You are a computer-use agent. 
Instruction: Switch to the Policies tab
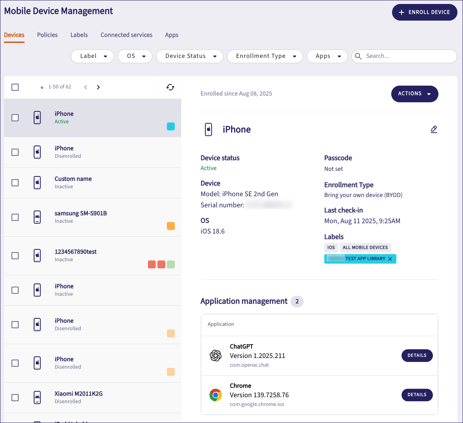click(47, 35)
